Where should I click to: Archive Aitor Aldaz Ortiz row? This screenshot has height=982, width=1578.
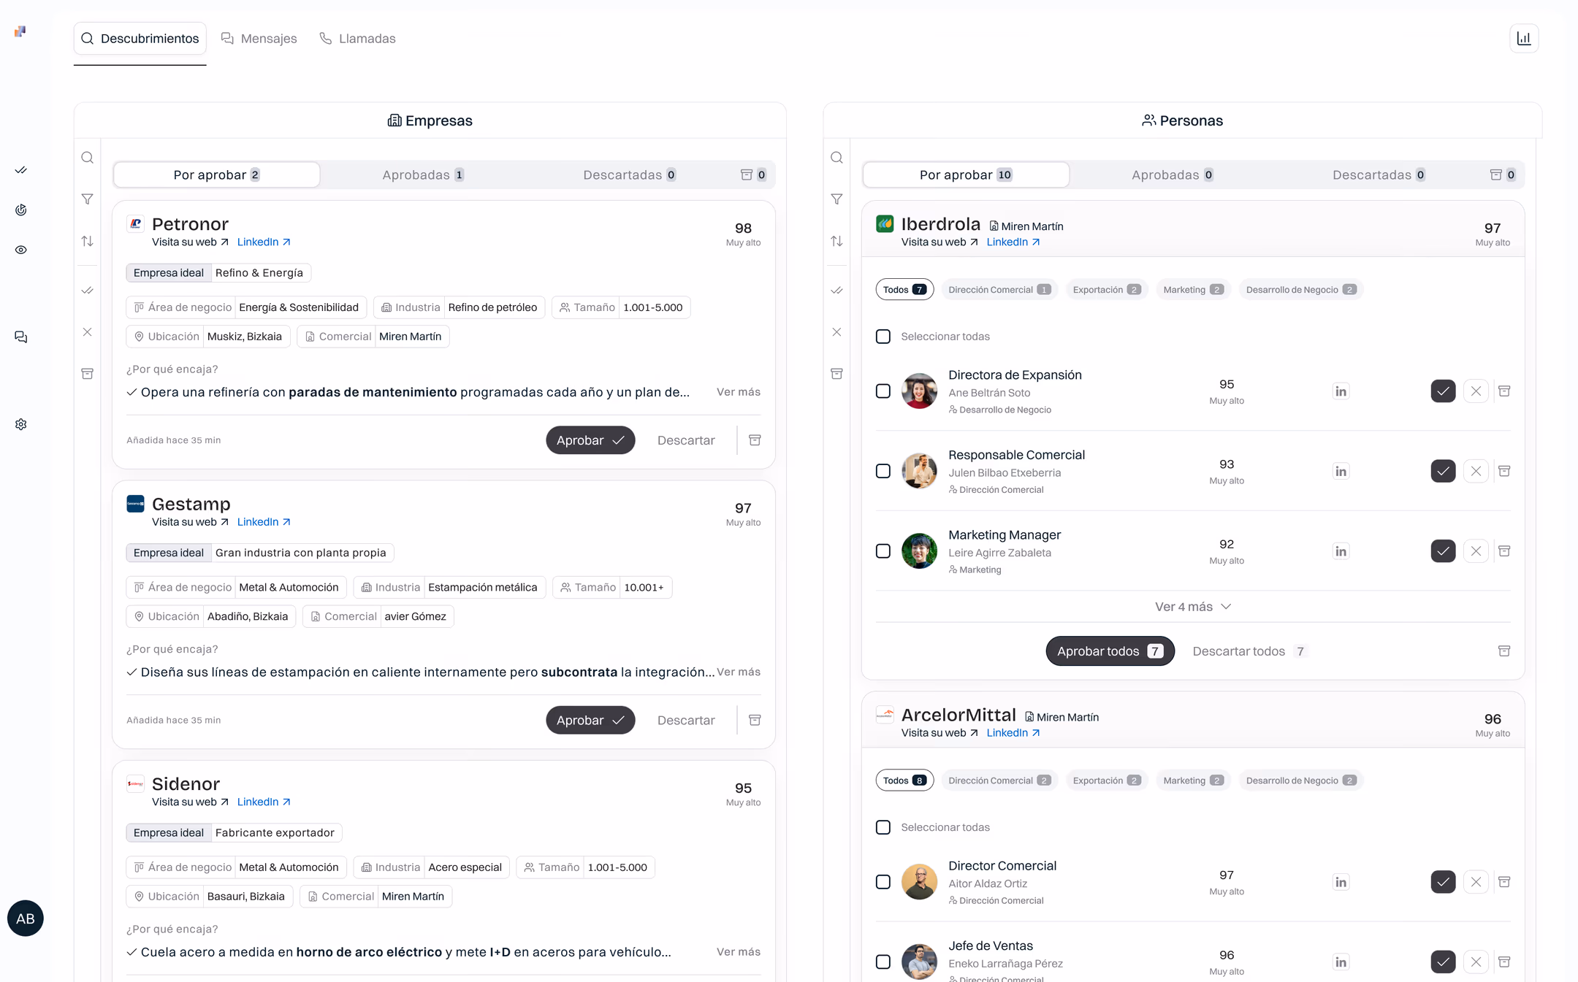coord(1504,882)
